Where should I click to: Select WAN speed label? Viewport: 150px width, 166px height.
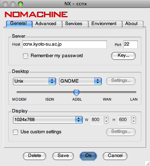[107, 99]
